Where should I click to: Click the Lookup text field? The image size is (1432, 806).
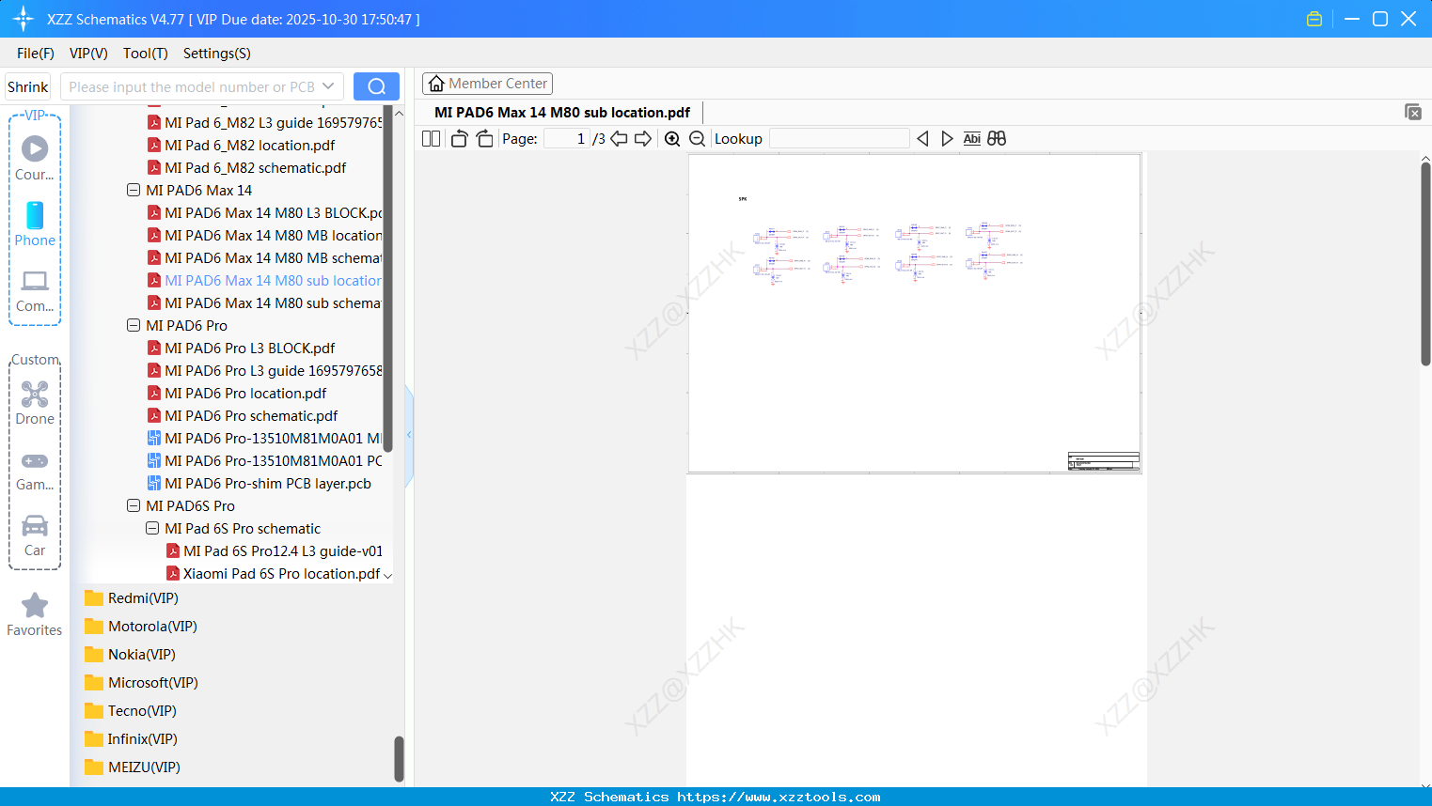pos(840,139)
